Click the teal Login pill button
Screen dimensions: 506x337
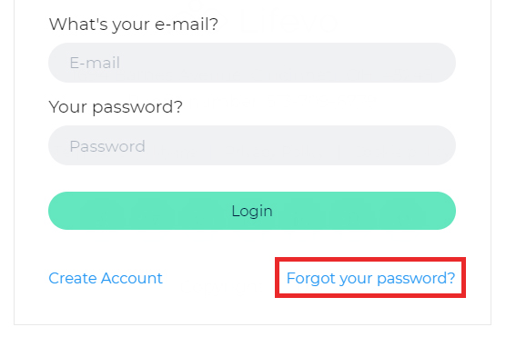252,211
